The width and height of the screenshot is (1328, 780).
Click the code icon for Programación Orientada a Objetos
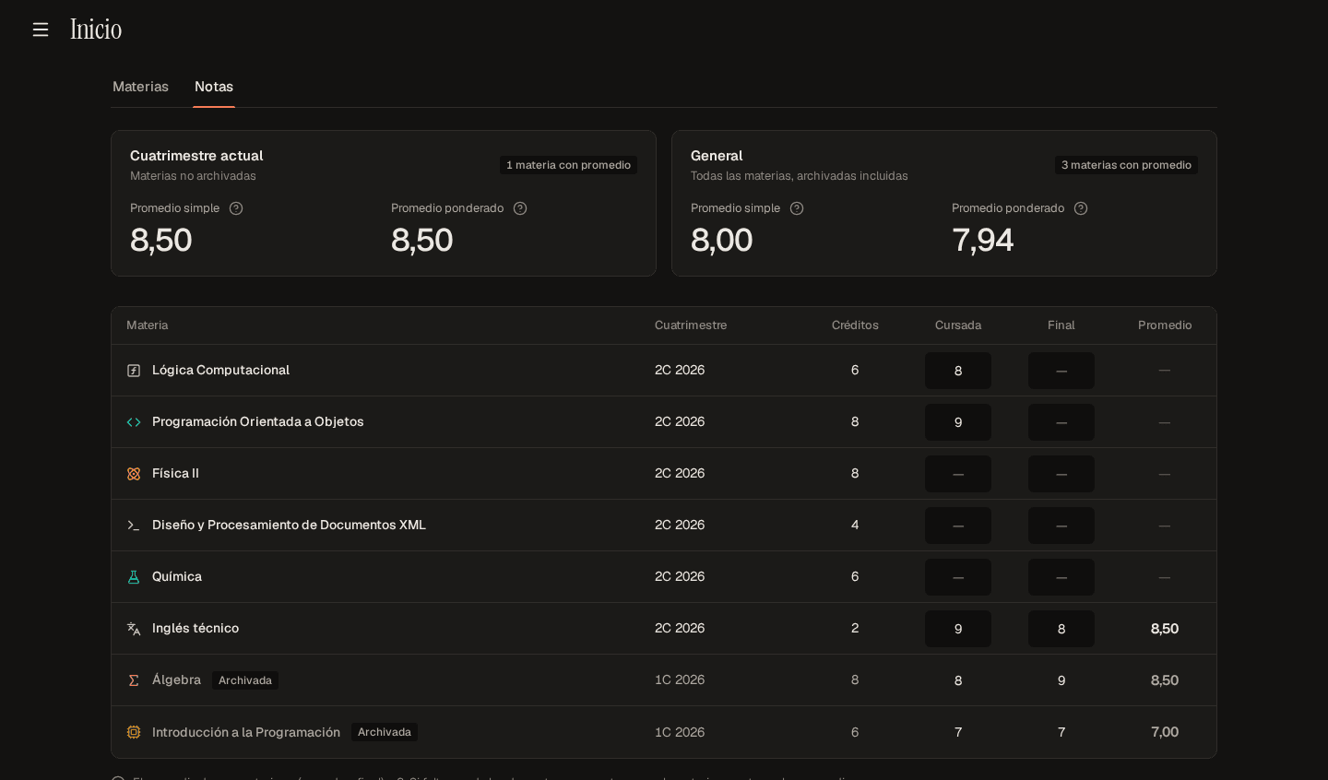point(134,422)
